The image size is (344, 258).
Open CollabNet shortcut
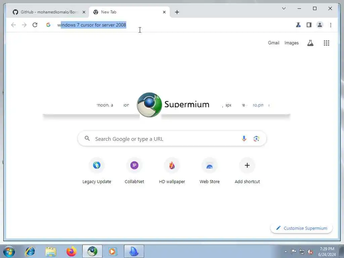point(134,171)
